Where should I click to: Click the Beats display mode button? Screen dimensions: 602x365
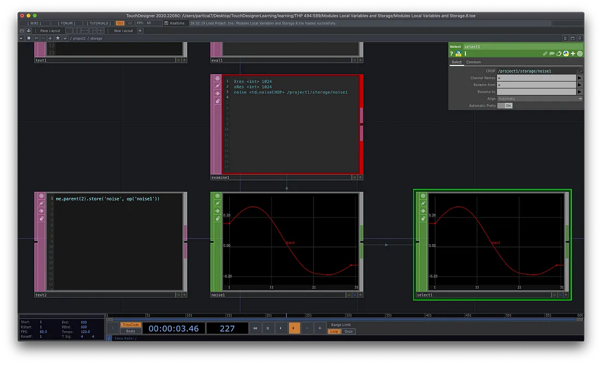point(130,331)
